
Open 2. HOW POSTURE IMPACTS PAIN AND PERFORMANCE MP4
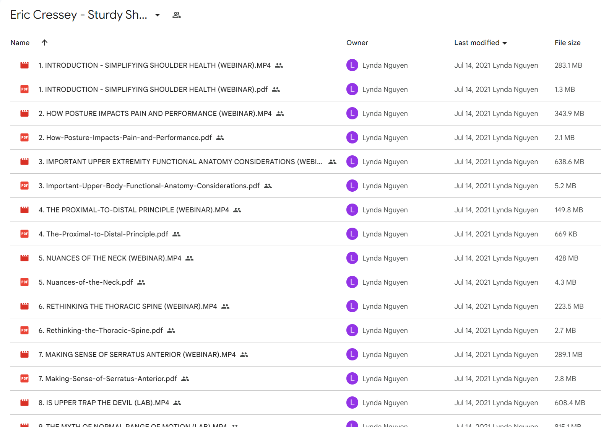point(155,114)
